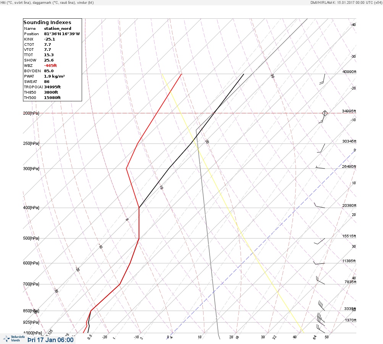Click the DMI/HIRLAM-K model run timestamp

pyautogui.click(x=346, y=2)
